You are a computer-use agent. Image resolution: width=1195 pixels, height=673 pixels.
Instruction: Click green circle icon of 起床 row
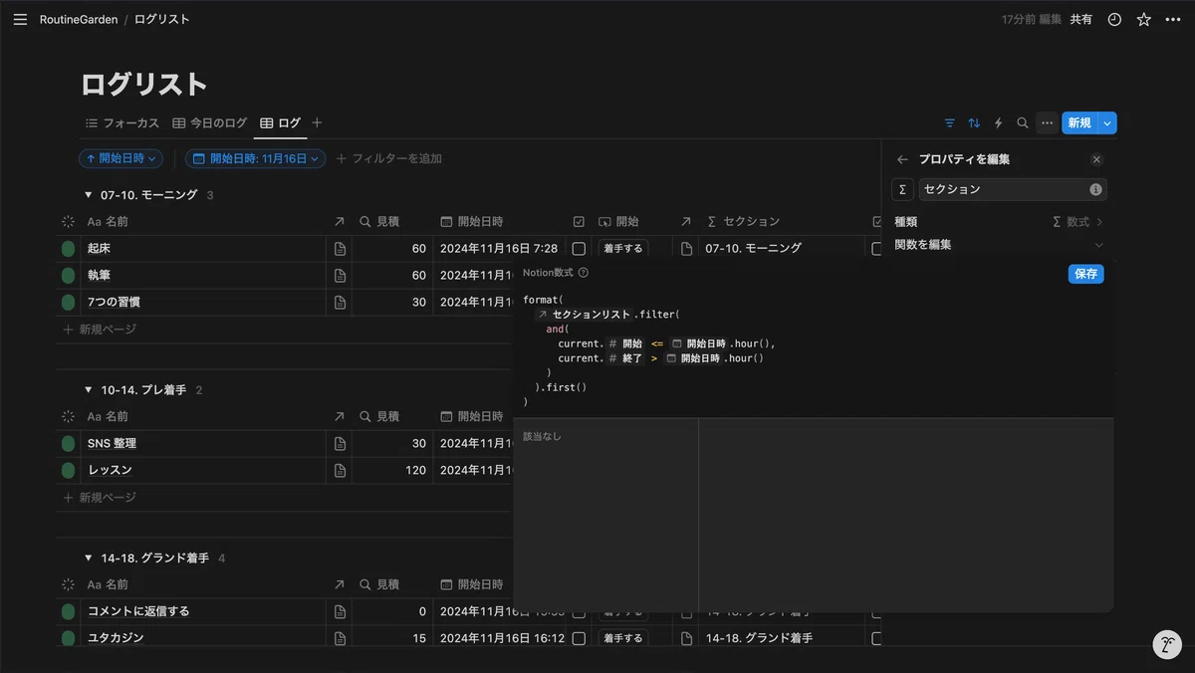(68, 248)
